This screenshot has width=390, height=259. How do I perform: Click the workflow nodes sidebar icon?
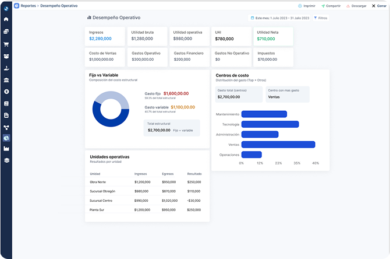pos(6,127)
